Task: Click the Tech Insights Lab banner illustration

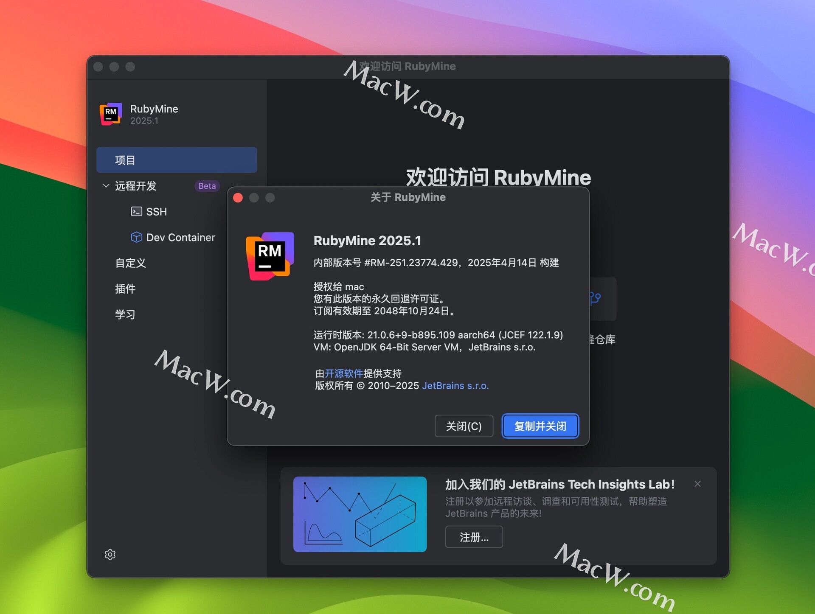Action: click(x=360, y=514)
